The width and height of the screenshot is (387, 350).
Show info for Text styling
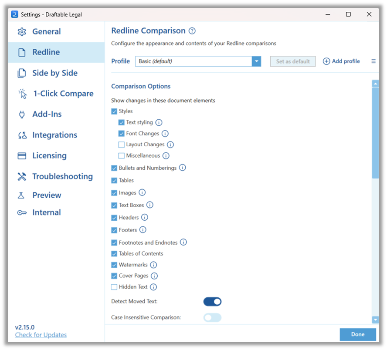point(159,122)
